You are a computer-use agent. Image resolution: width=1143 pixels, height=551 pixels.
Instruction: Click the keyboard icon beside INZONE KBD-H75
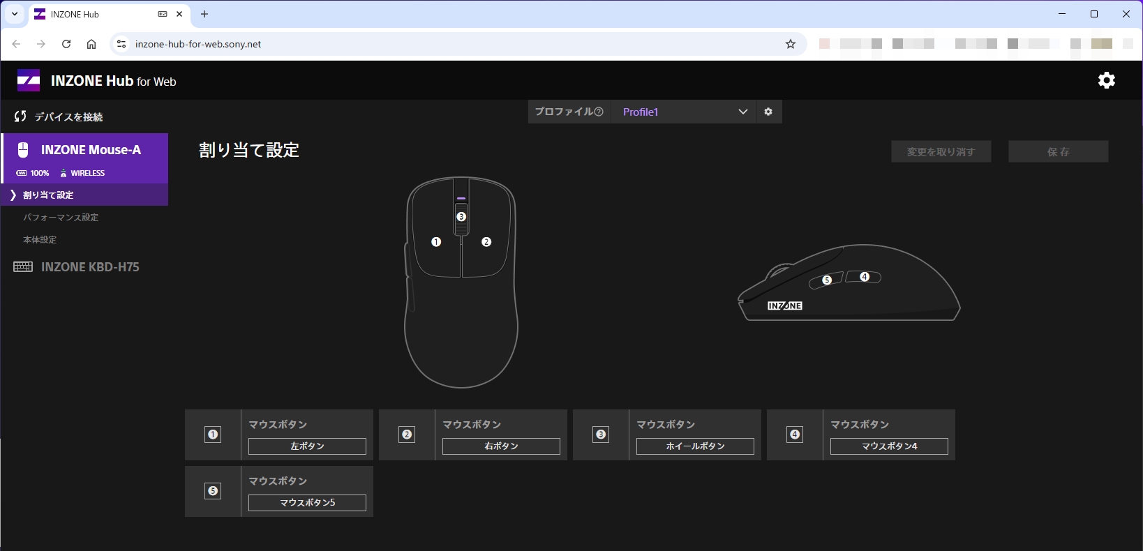(x=23, y=267)
